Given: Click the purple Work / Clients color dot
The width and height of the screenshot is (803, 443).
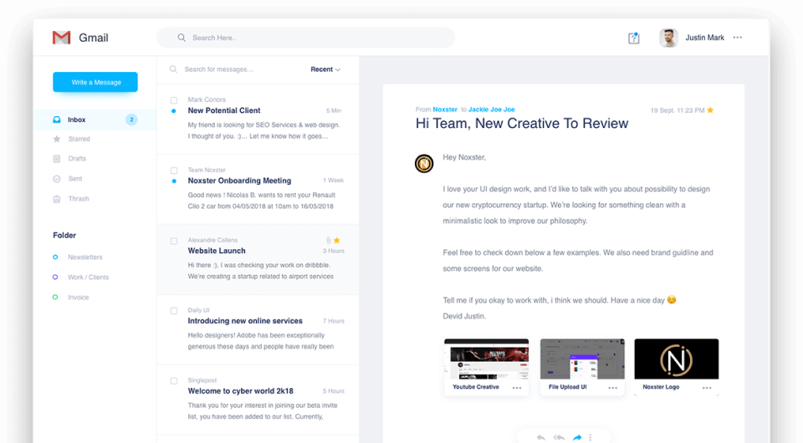Looking at the screenshot, I should (55, 278).
